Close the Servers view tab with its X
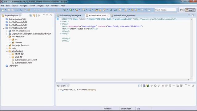 (68, 86)
